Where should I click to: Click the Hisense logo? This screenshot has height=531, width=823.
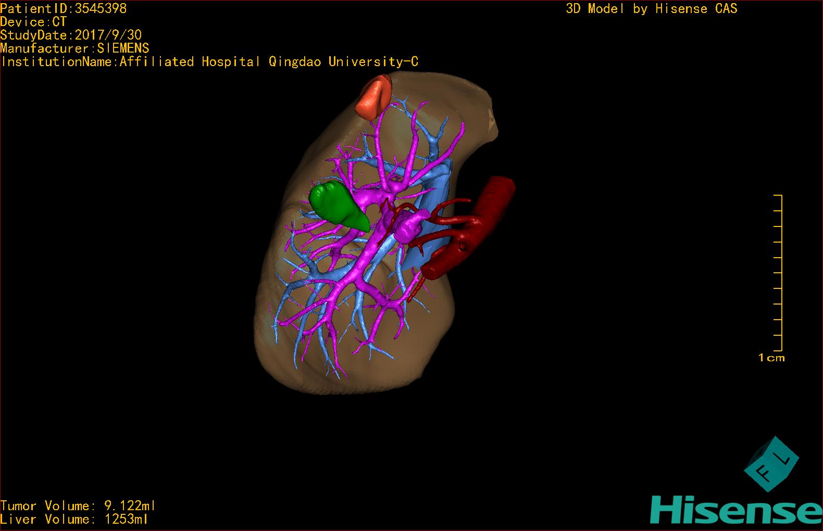(x=736, y=510)
